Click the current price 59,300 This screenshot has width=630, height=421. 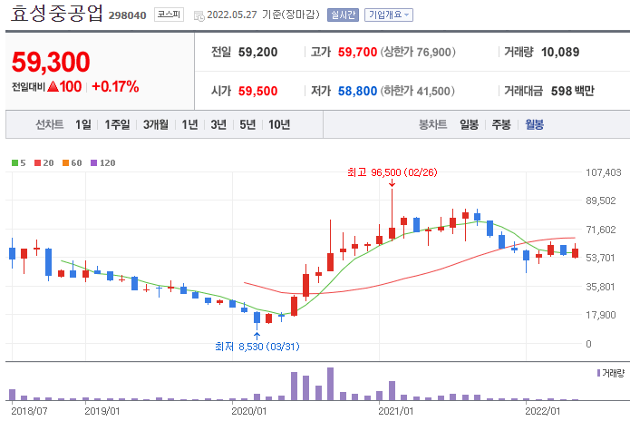point(51,62)
